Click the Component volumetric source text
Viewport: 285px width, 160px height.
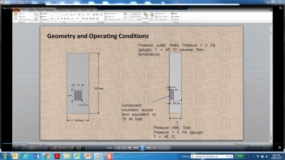tap(138, 112)
